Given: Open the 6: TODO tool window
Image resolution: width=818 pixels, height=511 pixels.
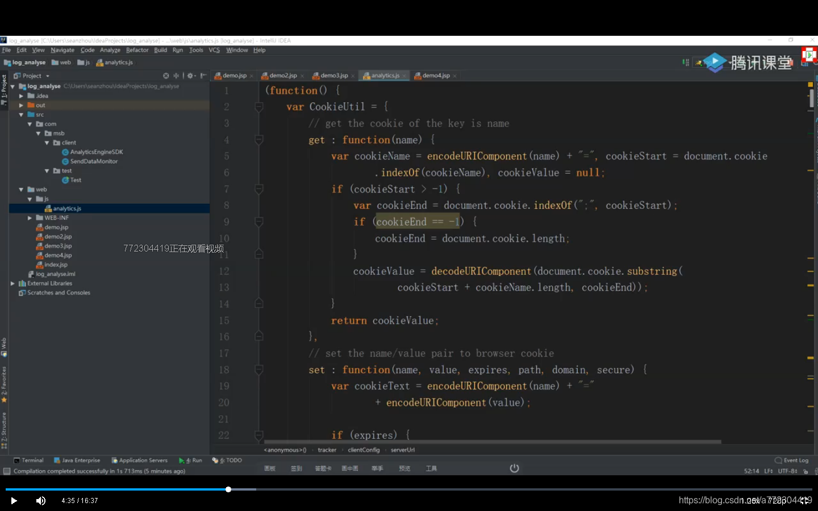Looking at the screenshot, I should click(x=227, y=460).
